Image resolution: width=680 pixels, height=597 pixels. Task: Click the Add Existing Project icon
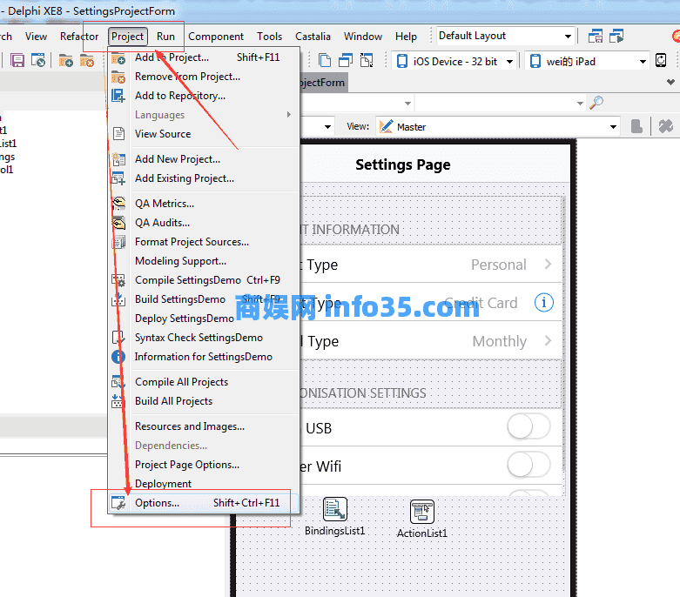(x=118, y=178)
